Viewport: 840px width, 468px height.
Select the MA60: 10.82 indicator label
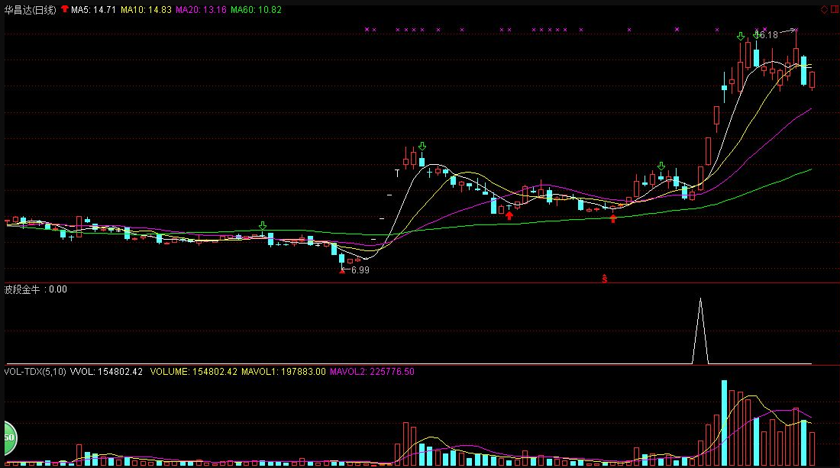(x=256, y=10)
